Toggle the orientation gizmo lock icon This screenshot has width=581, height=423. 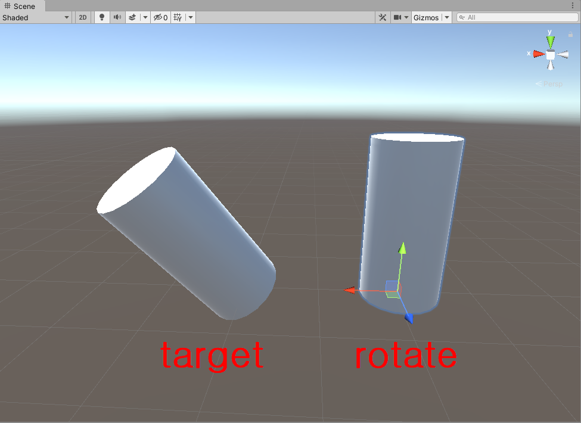(x=571, y=35)
